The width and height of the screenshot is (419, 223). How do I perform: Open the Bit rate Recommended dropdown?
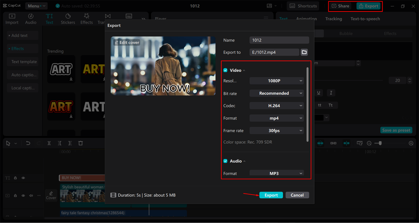click(x=277, y=93)
